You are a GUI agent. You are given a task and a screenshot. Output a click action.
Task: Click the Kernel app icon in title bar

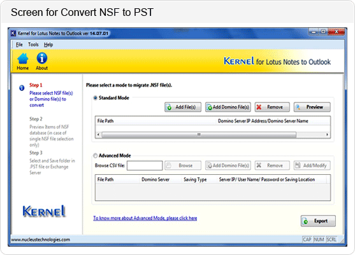13,33
